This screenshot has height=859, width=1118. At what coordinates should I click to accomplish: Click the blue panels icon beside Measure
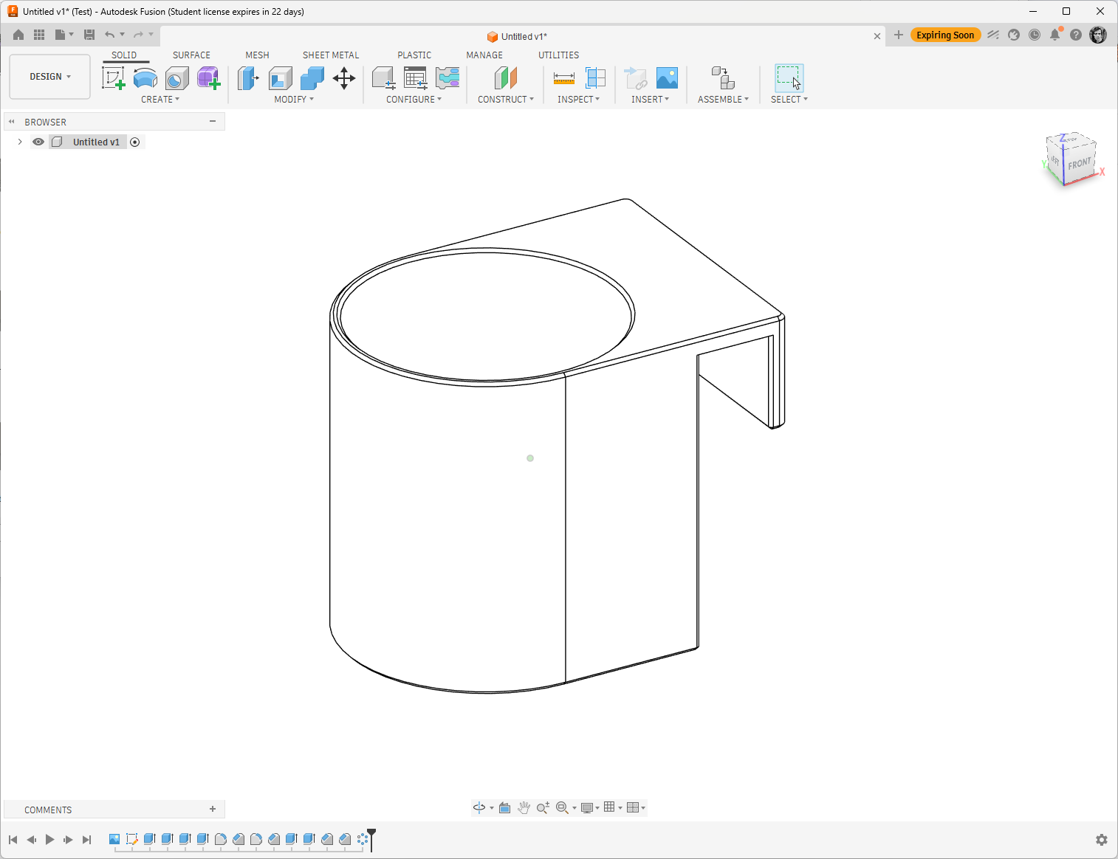595,78
